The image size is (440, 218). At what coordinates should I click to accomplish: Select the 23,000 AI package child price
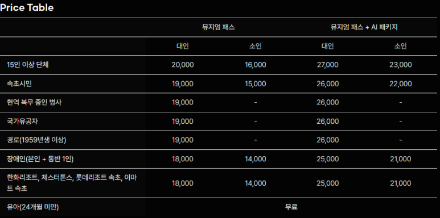point(400,65)
